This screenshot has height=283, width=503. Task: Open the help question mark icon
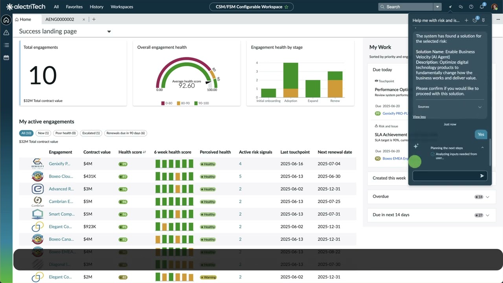click(x=471, y=7)
